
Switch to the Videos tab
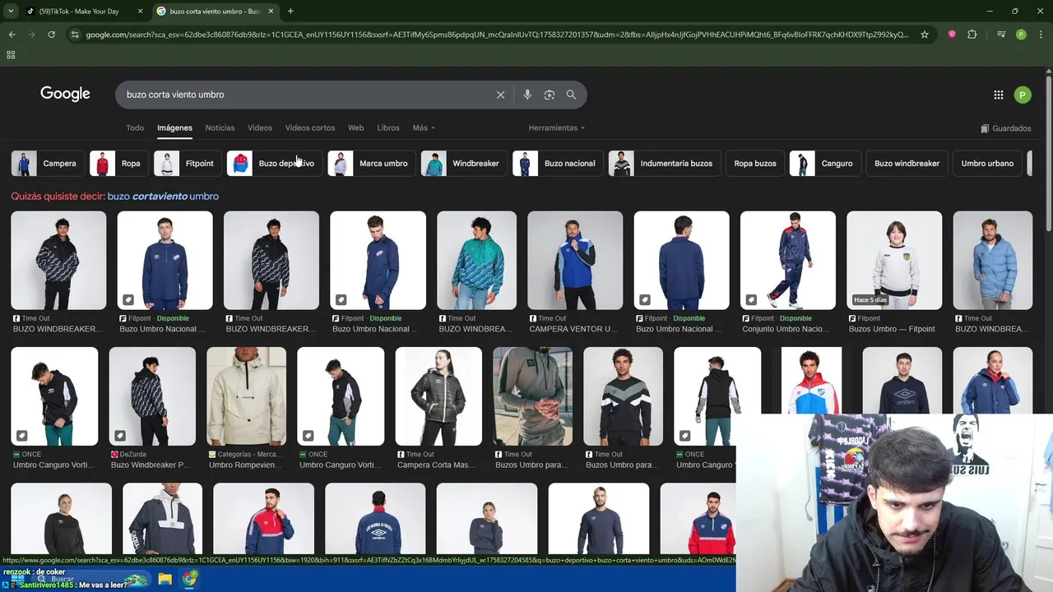pos(260,127)
